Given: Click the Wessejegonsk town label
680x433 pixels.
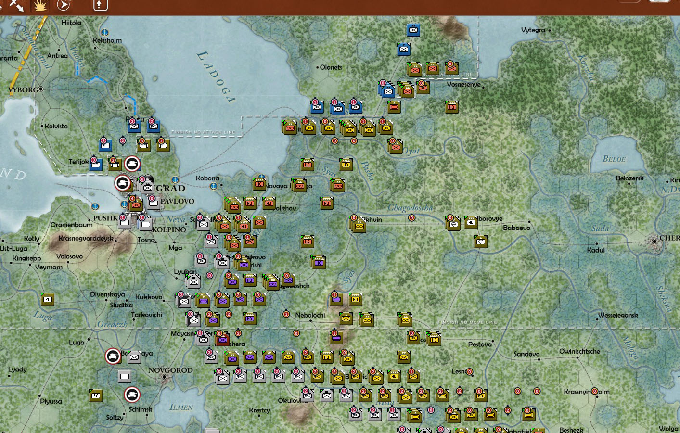Looking at the screenshot, I should [x=618, y=316].
